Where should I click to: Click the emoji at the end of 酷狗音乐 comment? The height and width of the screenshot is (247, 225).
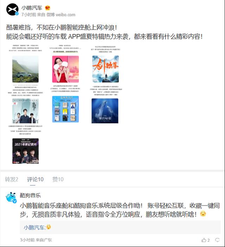(x=203, y=214)
